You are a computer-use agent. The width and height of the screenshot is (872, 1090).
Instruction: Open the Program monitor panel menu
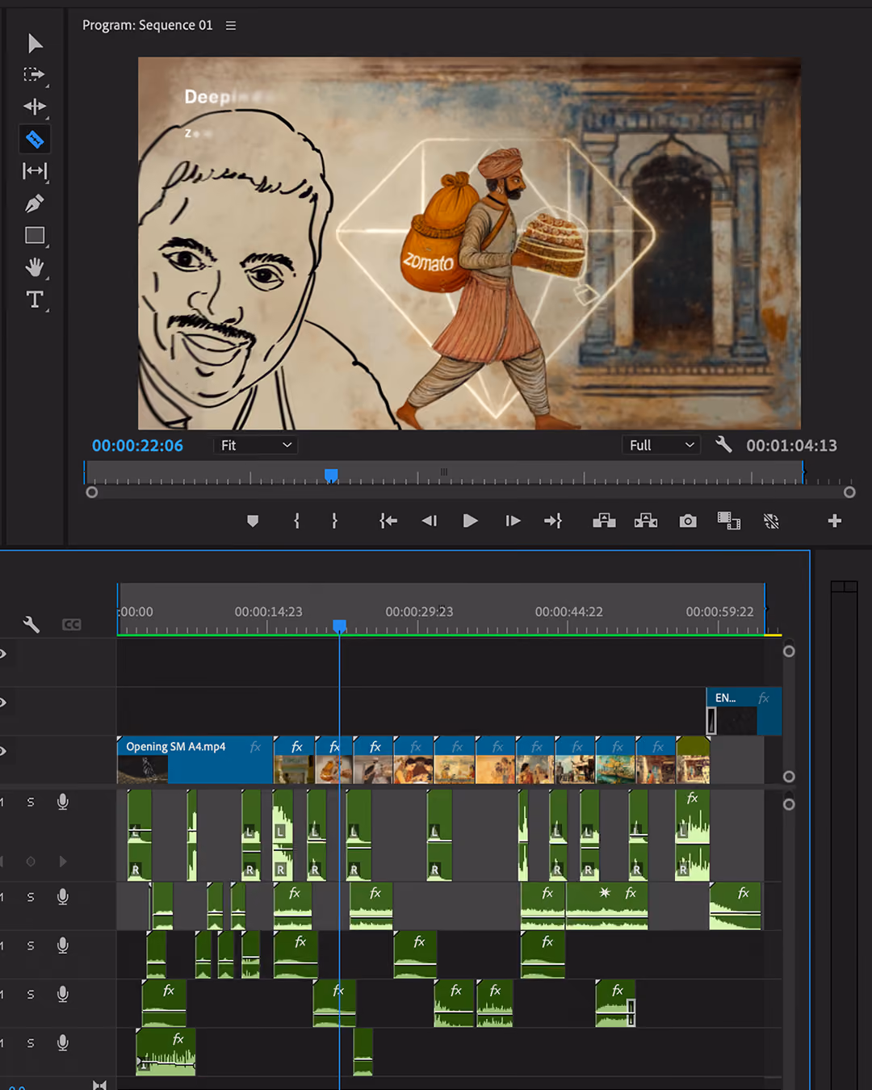(231, 26)
